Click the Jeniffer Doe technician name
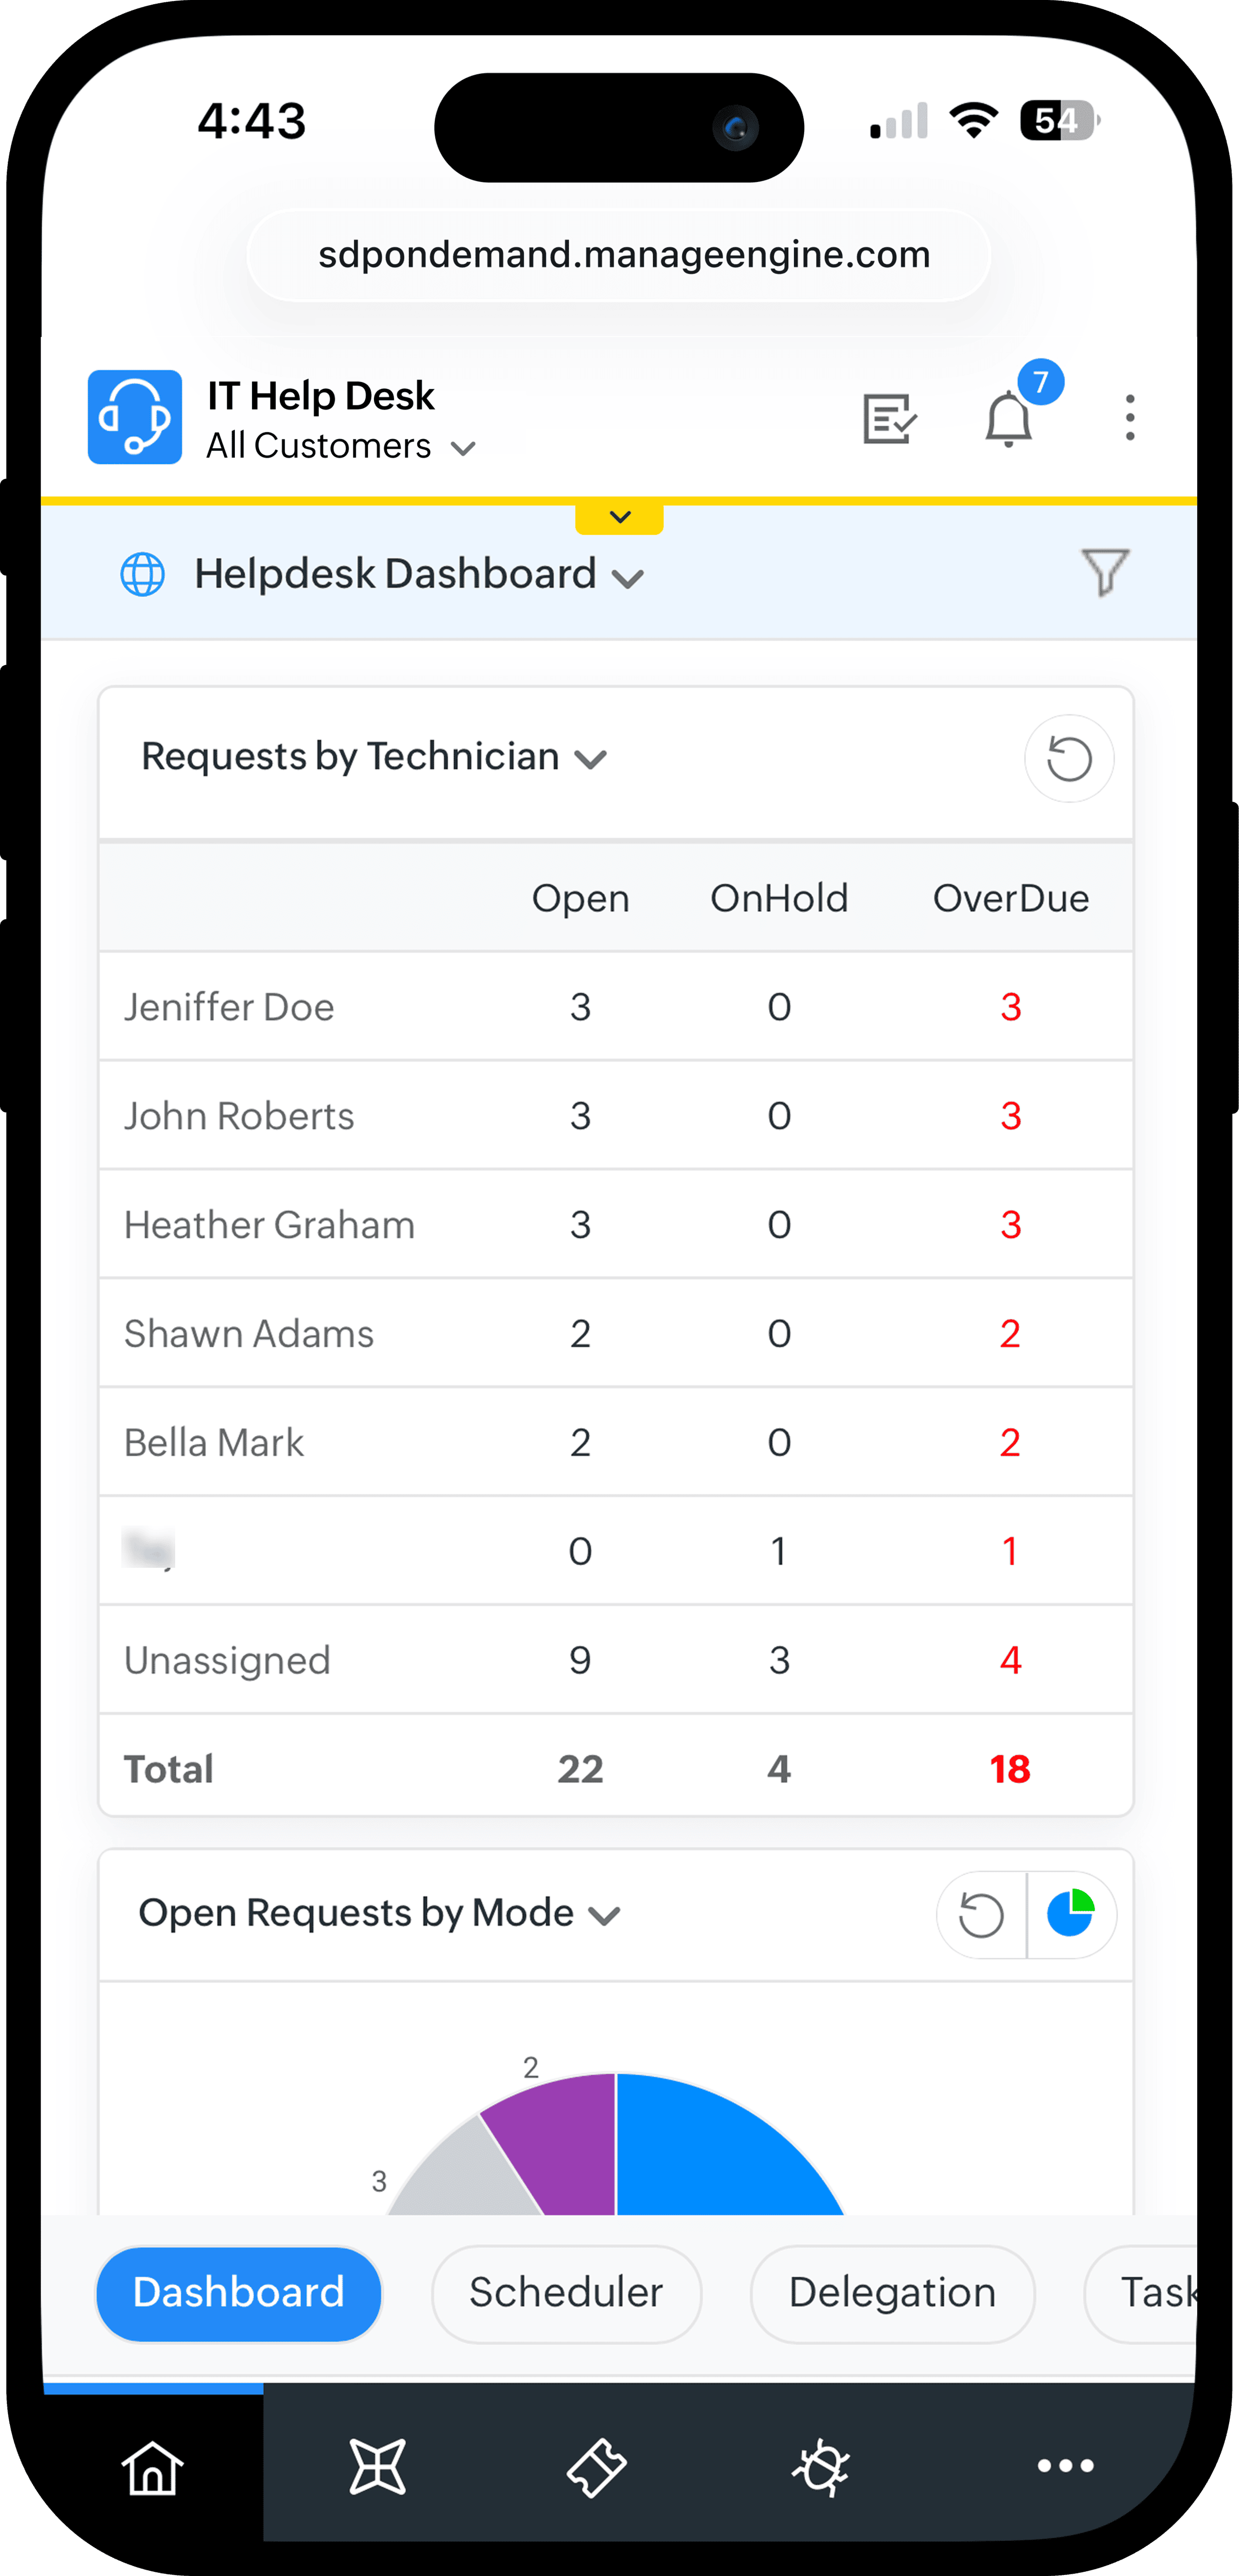This screenshot has height=2576, width=1239. tap(229, 1007)
